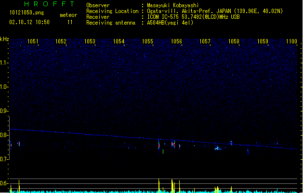Click the timestamp 02.10.12 10:50

point(29,22)
